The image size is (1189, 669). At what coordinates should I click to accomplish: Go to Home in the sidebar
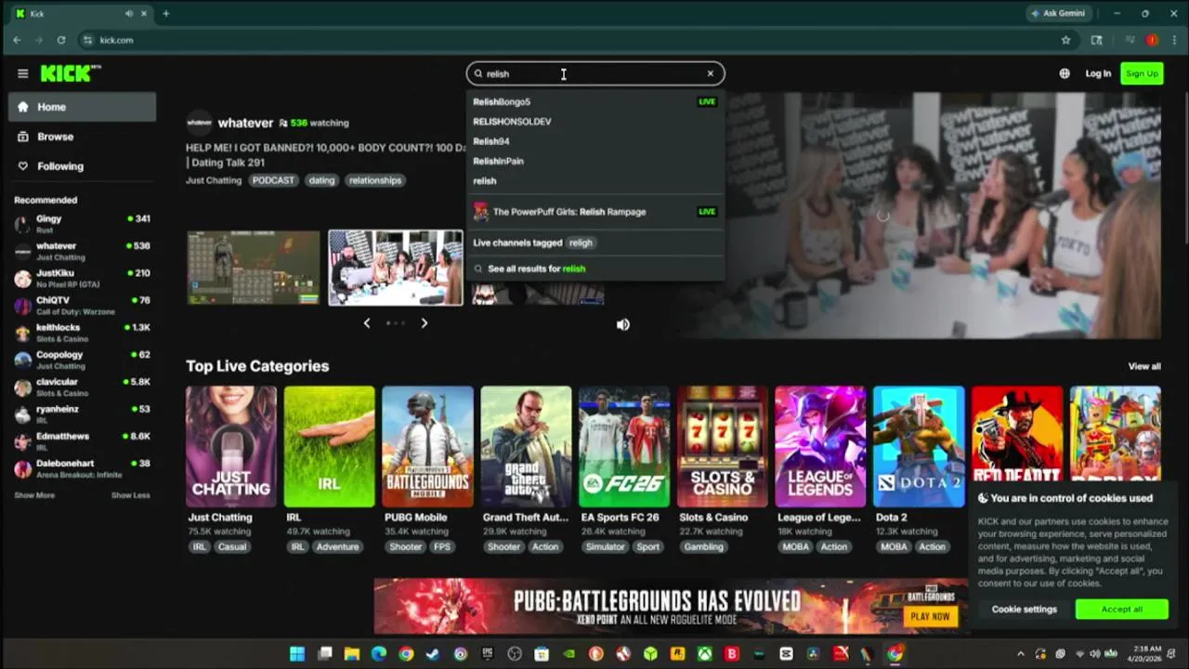[x=83, y=107]
